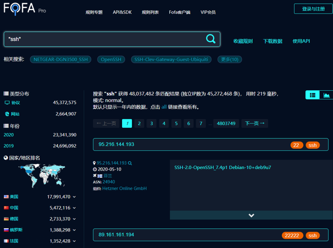Expand the 德国 country row chevron
Screen dimensions: 333x248
tap(74, 219)
